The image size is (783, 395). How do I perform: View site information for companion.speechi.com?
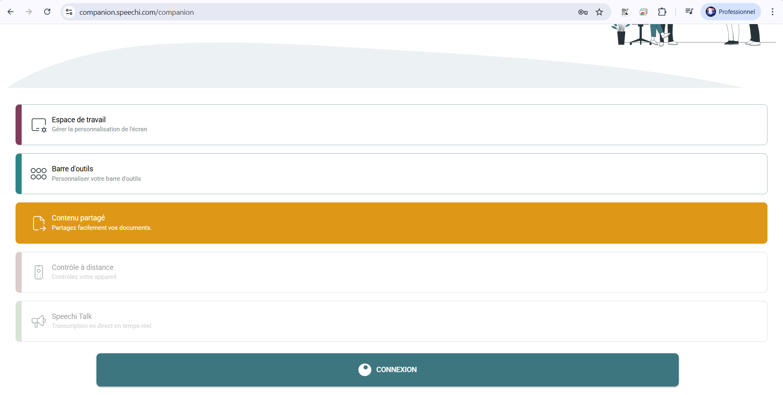[x=69, y=12]
